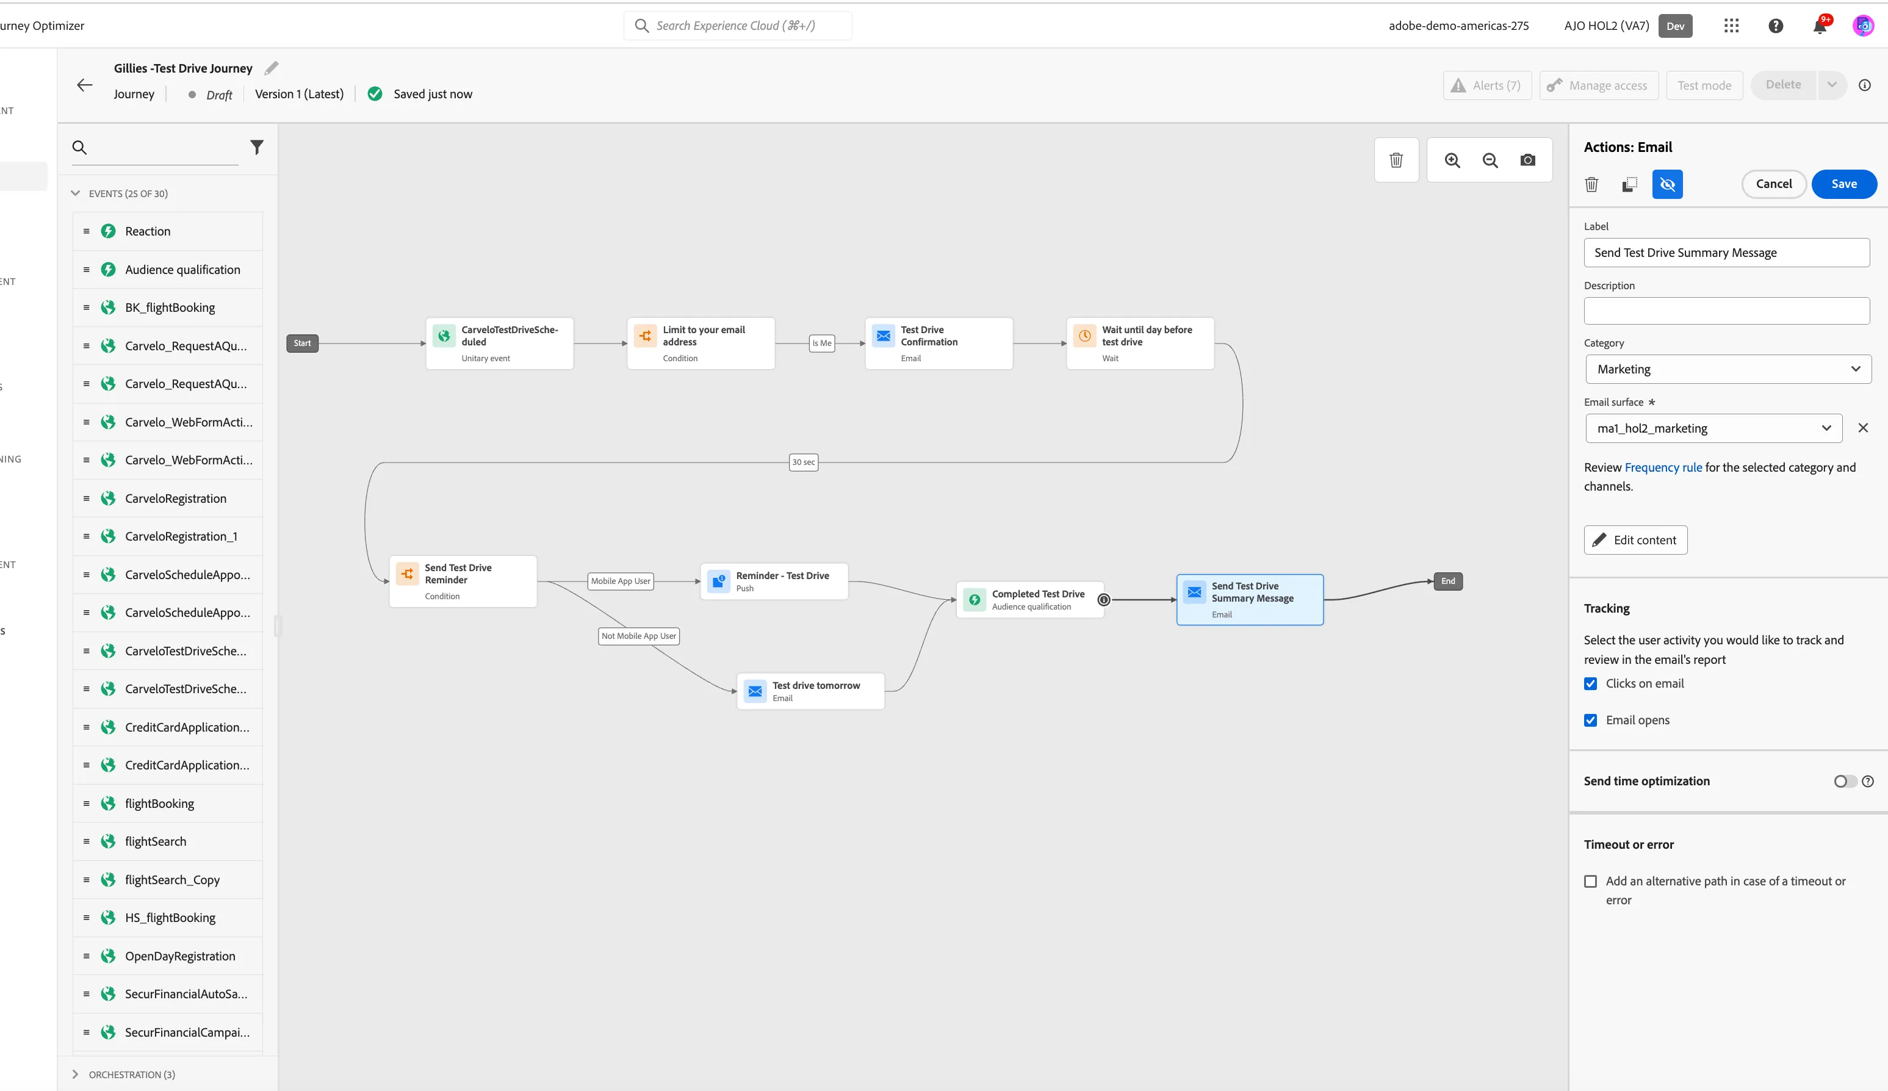Start Test mode
This screenshot has width=1888, height=1091.
click(1704, 85)
